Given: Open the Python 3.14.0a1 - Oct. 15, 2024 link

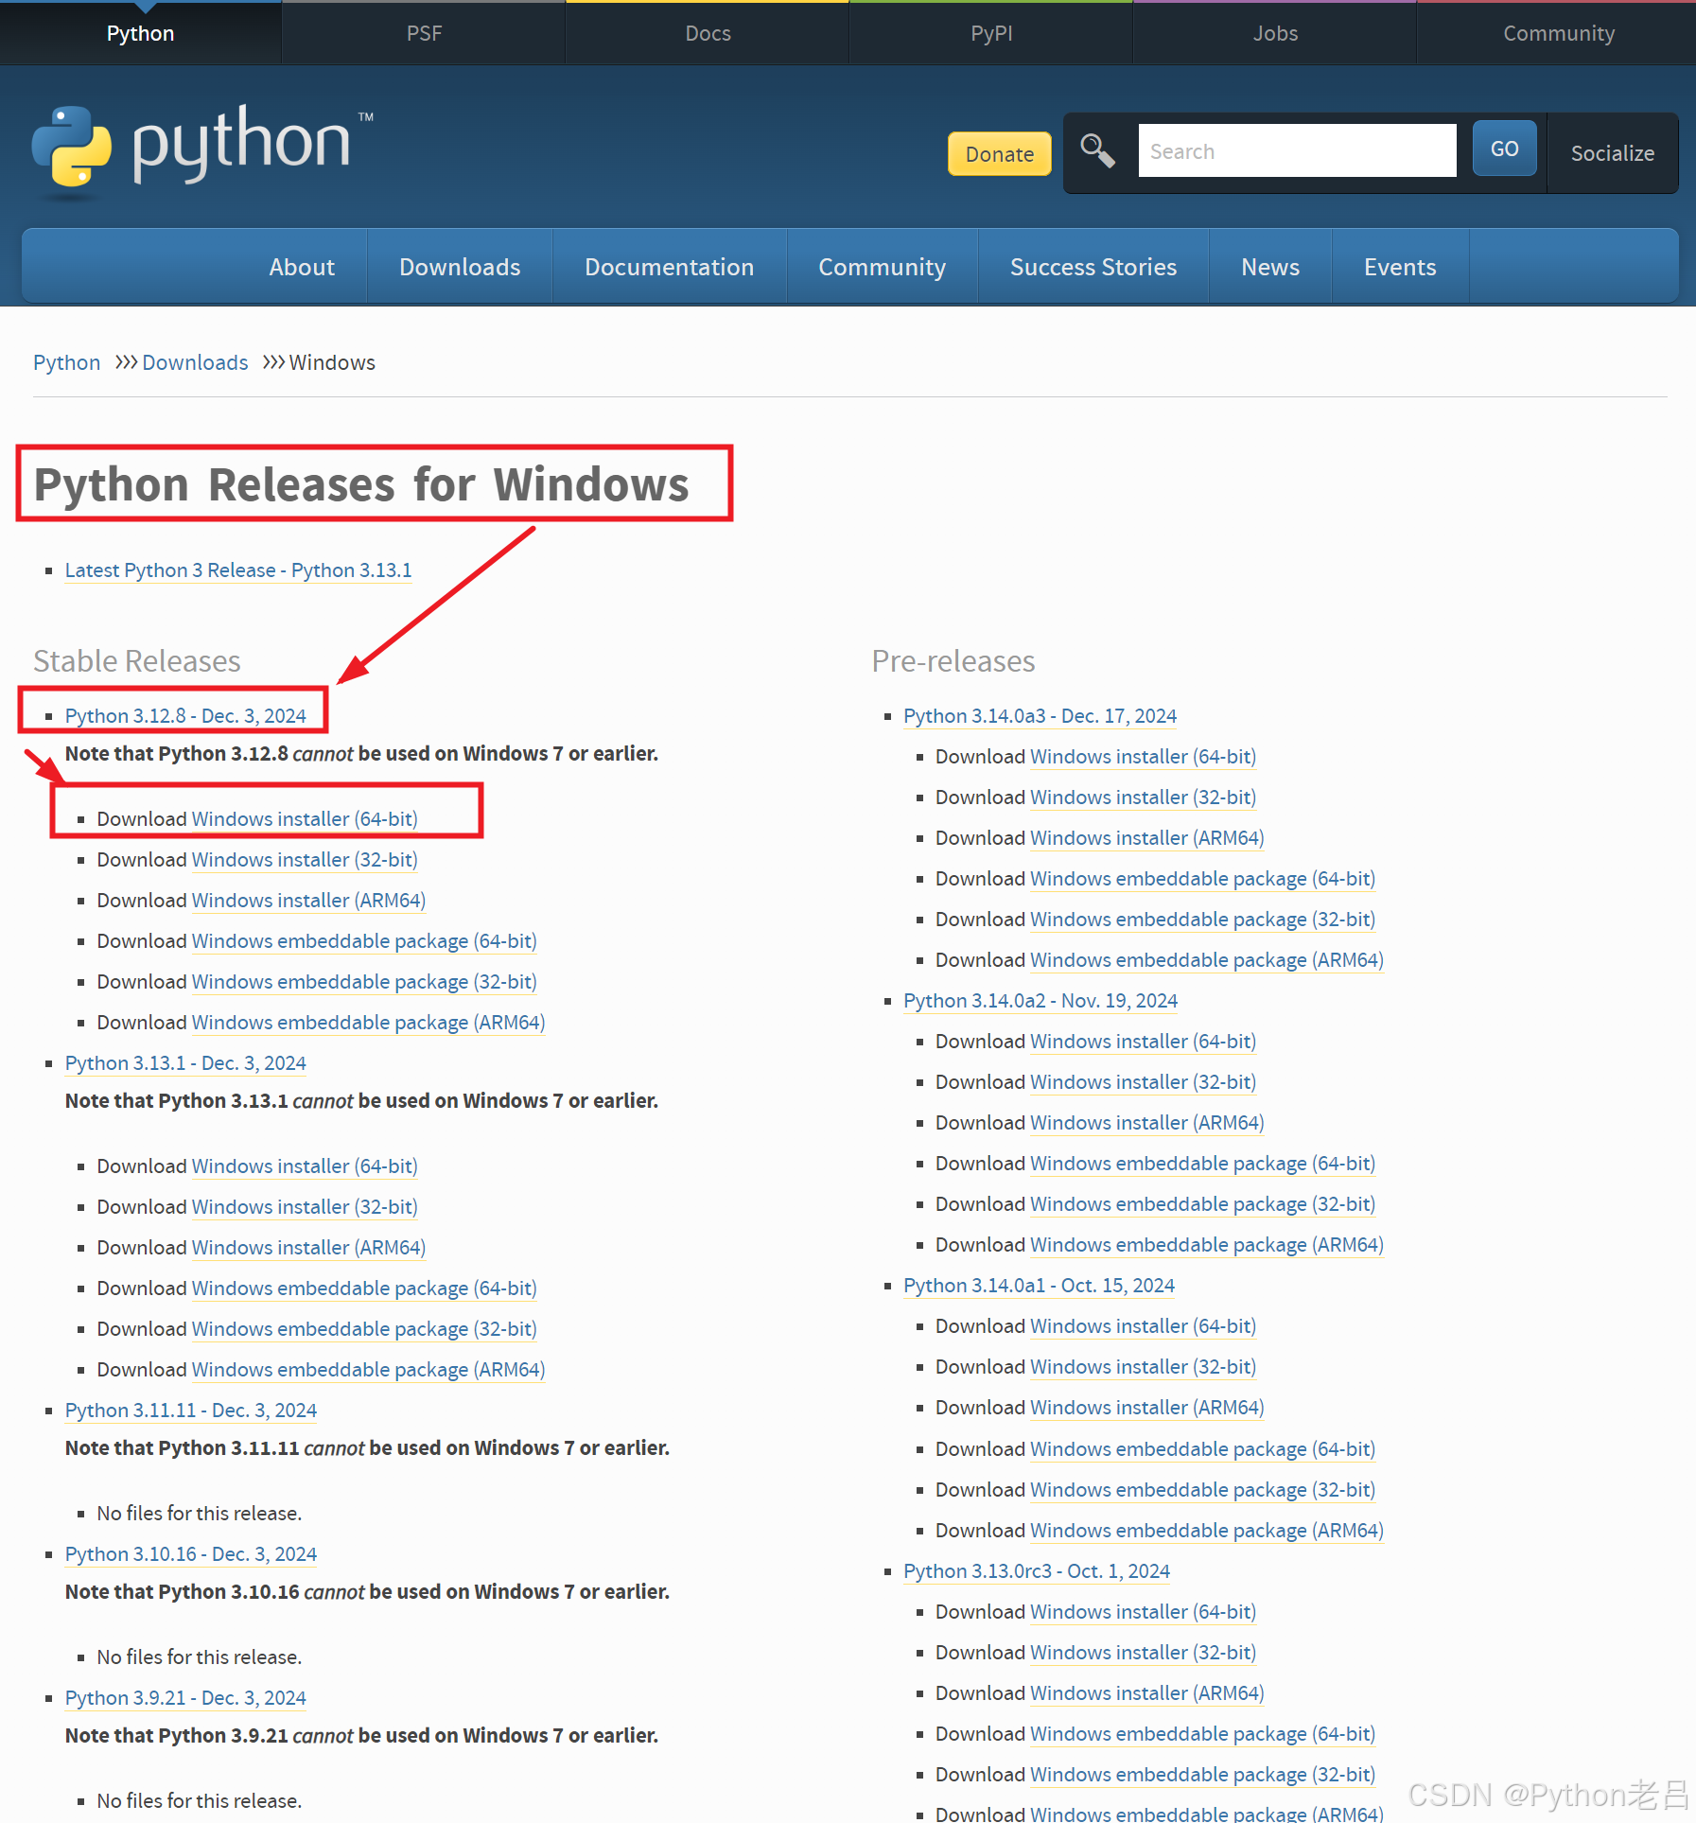Looking at the screenshot, I should point(1039,1286).
